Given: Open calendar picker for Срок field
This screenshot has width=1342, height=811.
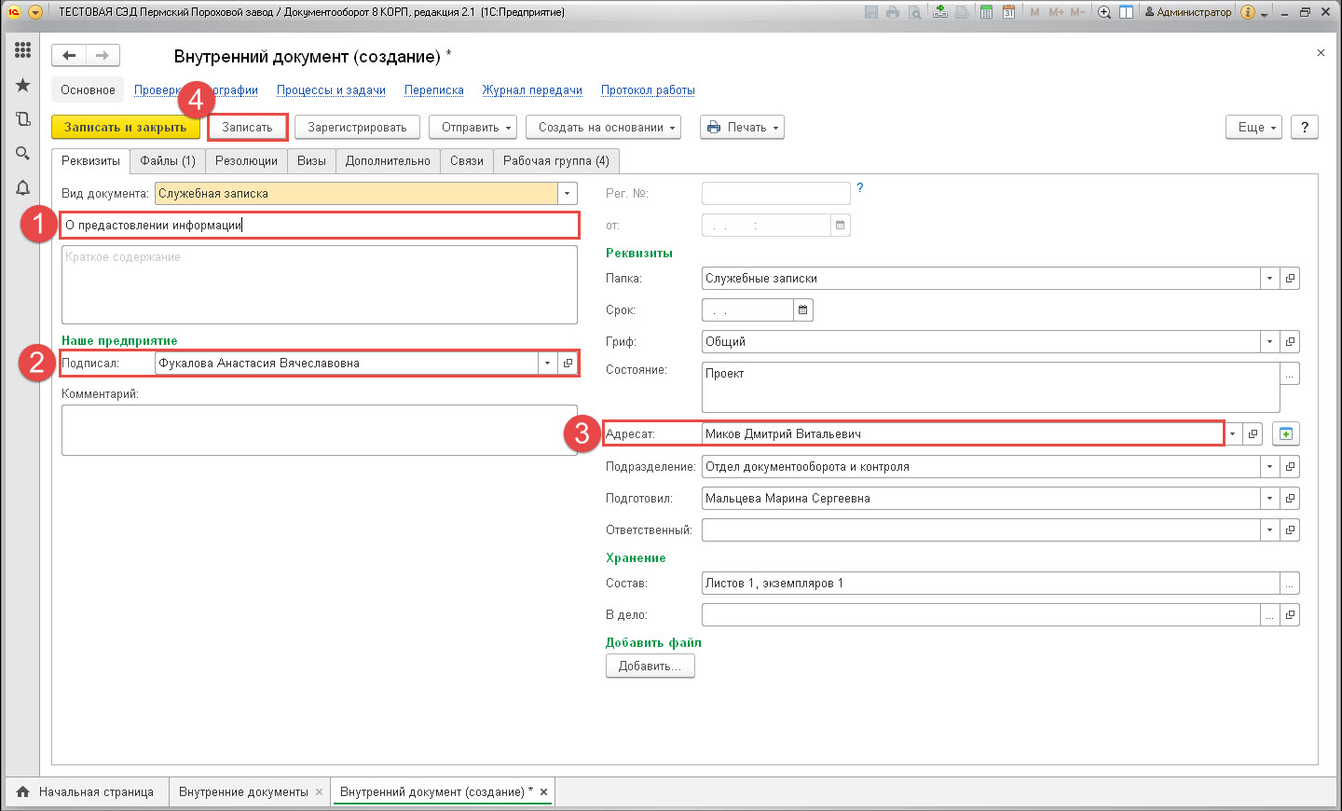Looking at the screenshot, I should (x=803, y=309).
